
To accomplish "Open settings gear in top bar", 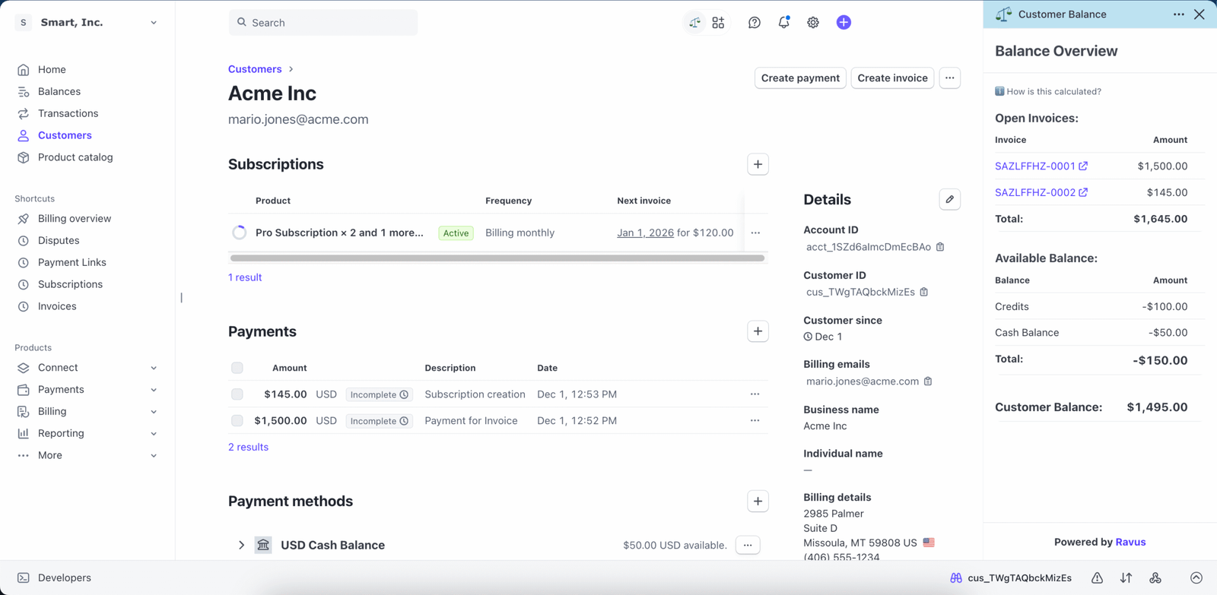I will [x=813, y=23].
